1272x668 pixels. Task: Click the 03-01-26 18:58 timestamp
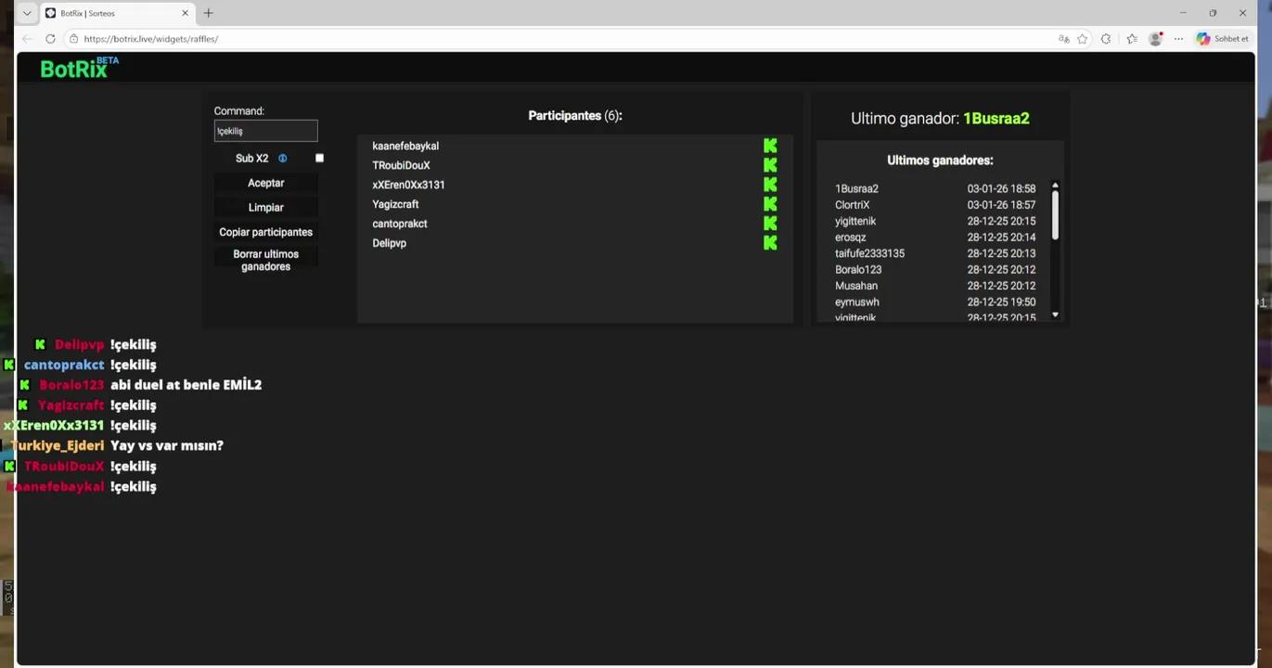pyautogui.click(x=1001, y=189)
